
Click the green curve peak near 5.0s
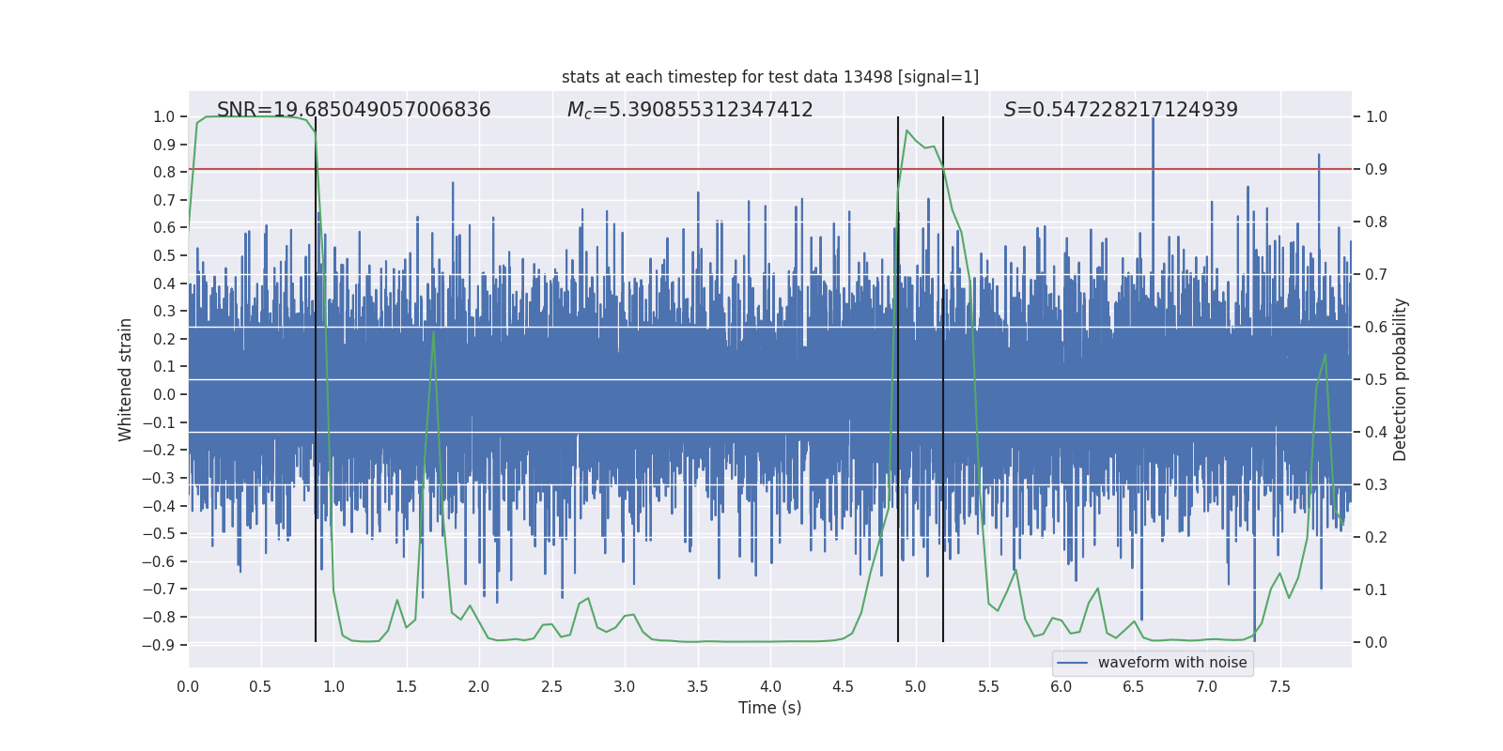click(x=906, y=130)
